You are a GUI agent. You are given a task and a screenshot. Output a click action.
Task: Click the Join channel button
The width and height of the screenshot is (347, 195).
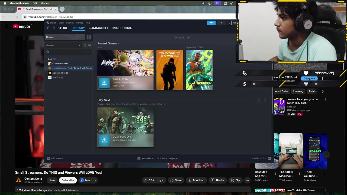(52, 180)
